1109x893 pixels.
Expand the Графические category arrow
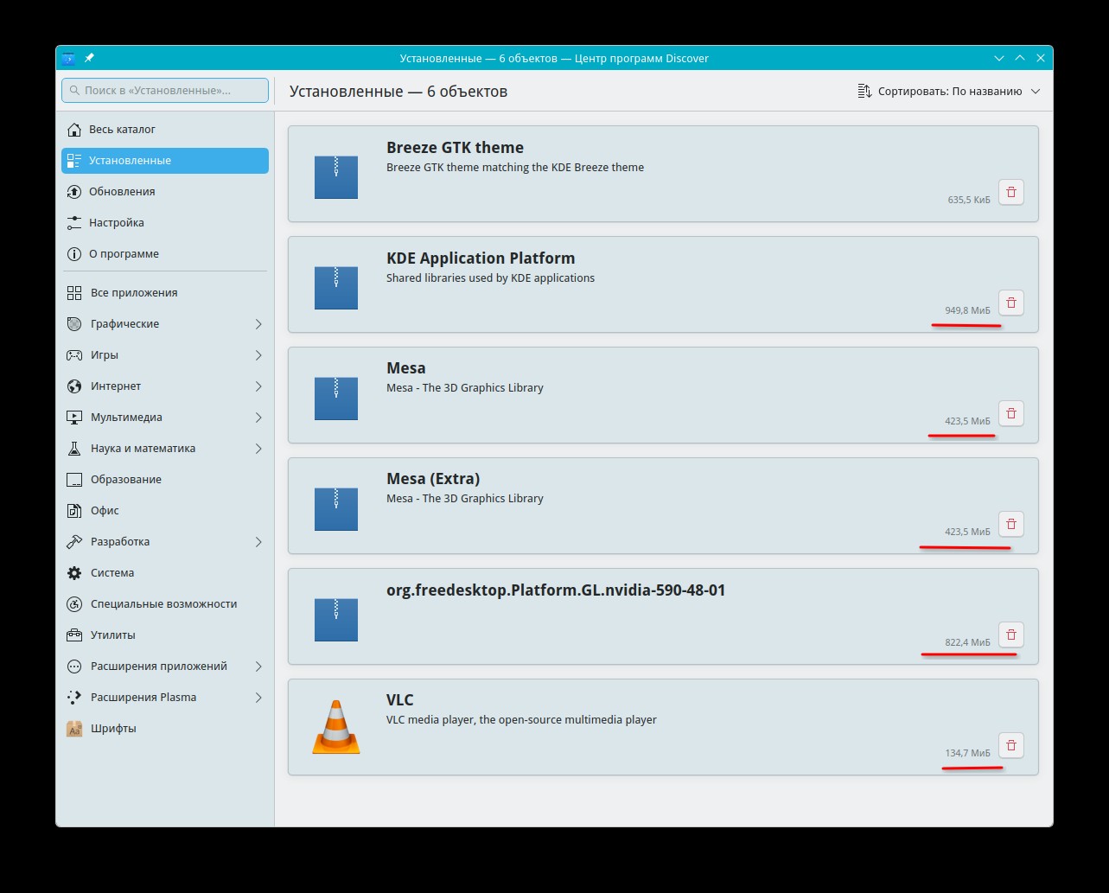tap(258, 324)
